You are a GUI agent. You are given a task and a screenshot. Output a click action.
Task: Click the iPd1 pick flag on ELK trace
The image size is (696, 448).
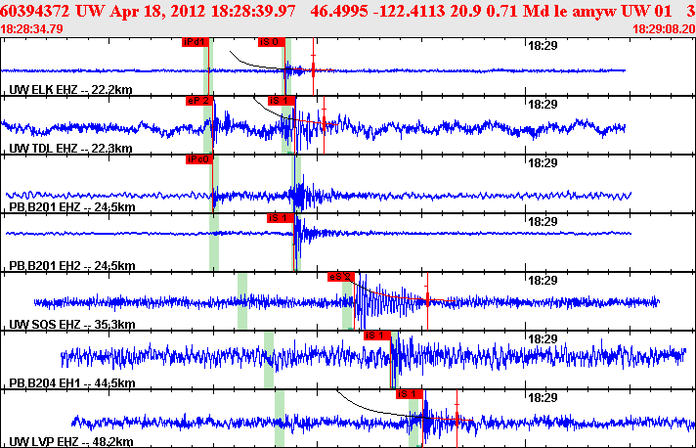[195, 43]
